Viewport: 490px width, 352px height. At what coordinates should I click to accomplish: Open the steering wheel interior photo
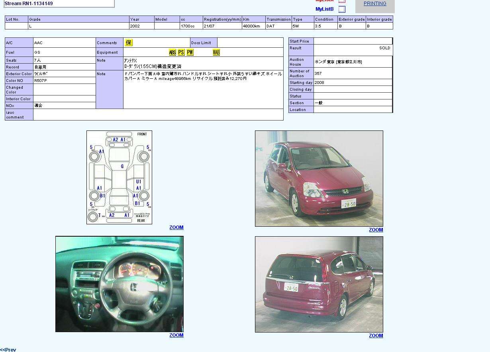click(120, 284)
